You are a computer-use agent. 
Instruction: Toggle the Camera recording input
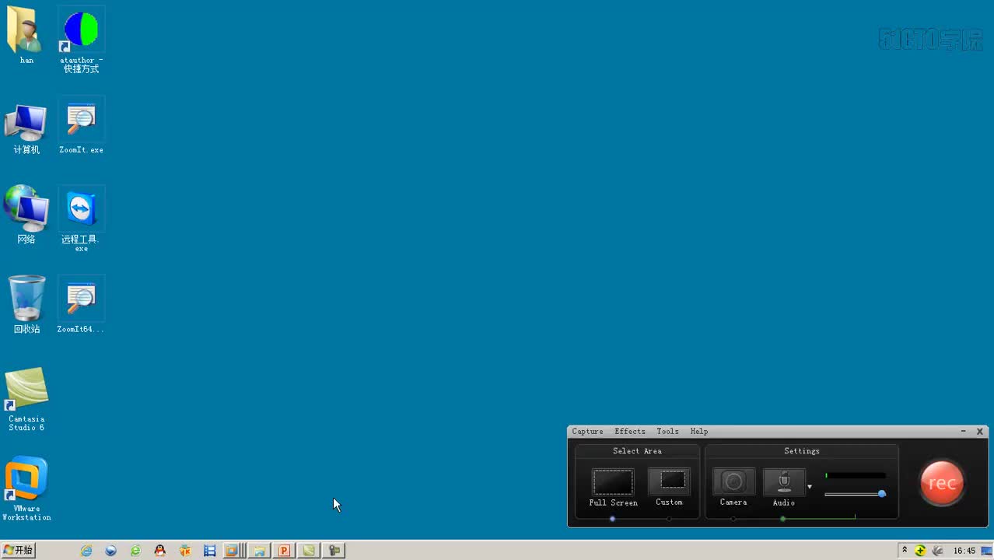pos(733,481)
